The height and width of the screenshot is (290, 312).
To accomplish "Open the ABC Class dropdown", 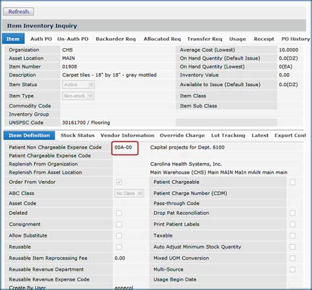I will tap(129, 193).
